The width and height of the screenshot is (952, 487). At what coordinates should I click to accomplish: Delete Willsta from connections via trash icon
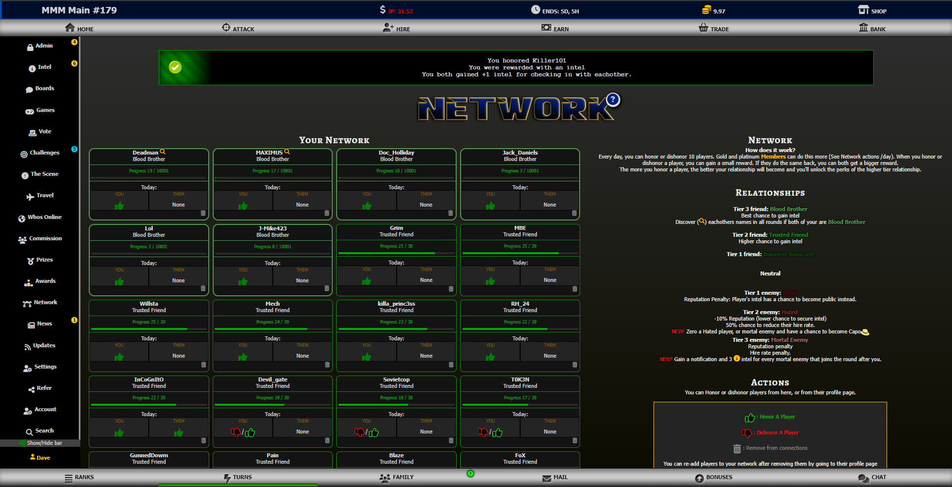(203, 365)
